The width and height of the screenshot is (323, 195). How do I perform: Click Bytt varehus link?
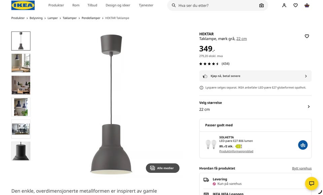point(301,168)
